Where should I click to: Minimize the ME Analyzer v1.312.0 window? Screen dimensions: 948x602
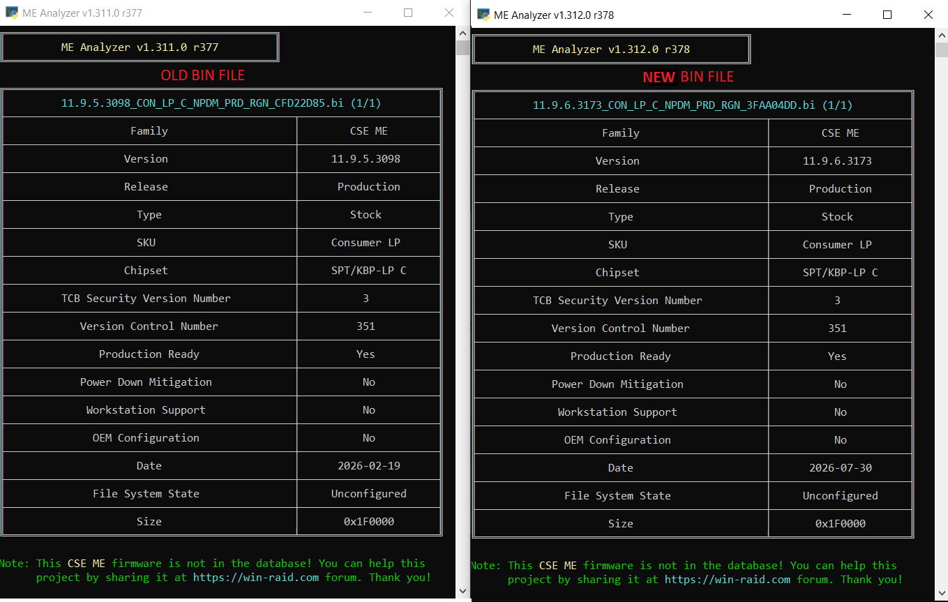(847, 15)
